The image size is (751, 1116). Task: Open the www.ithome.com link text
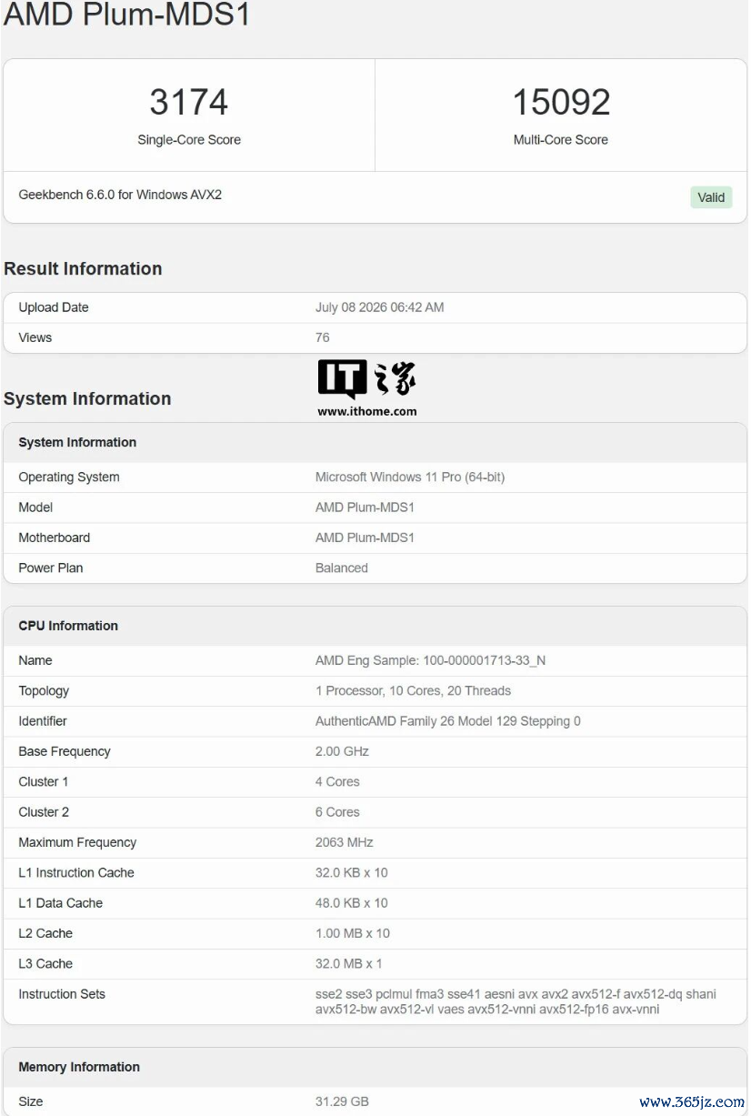[x=366, y=411]
